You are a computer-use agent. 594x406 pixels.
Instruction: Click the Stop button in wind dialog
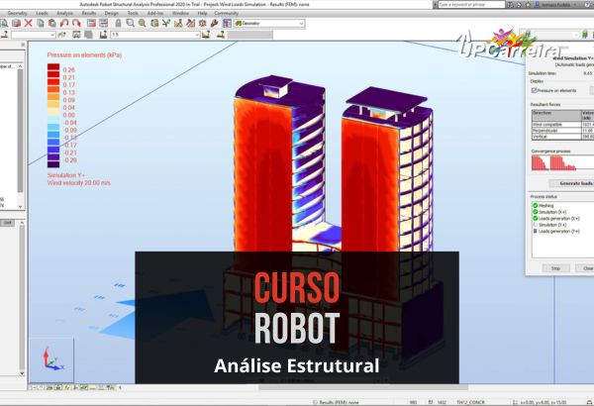[x=555, y=268]
